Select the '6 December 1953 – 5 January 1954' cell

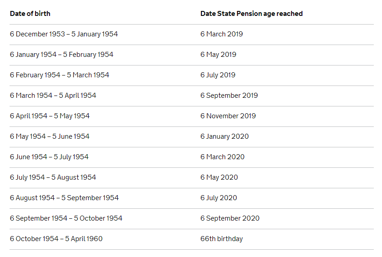(x=64, y=34)
